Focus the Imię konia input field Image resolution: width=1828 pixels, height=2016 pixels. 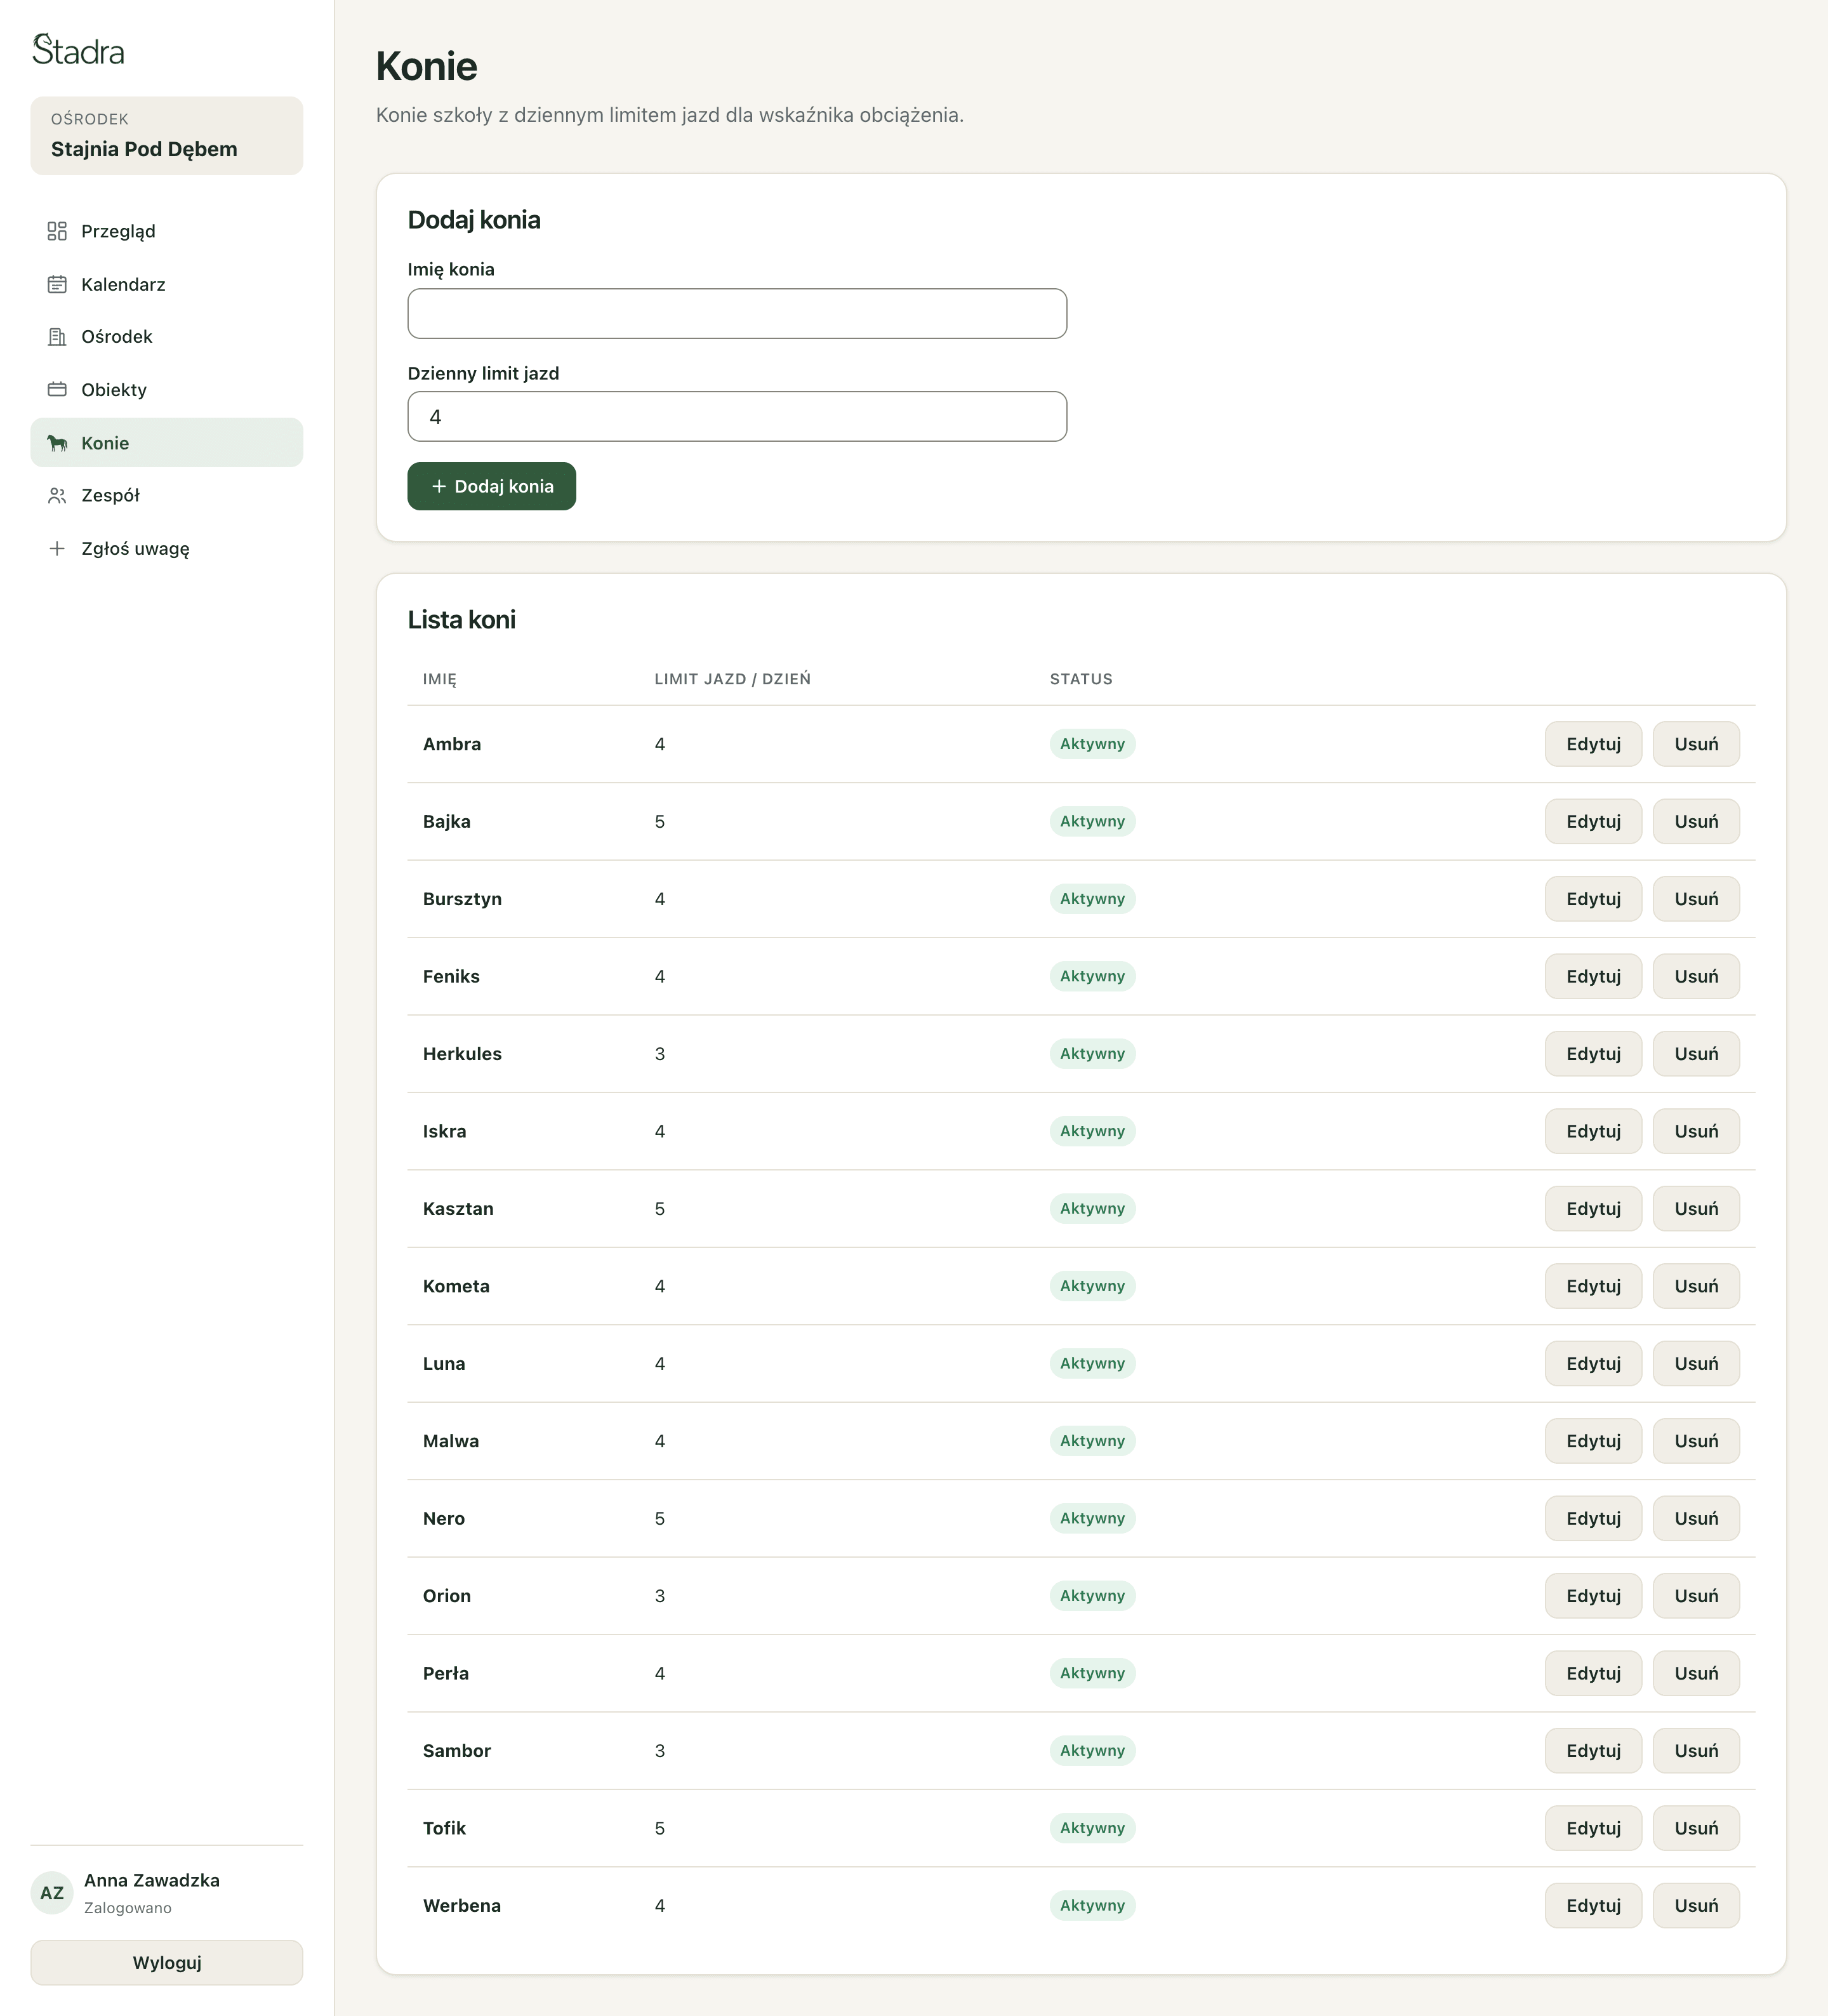pos(737,314)
